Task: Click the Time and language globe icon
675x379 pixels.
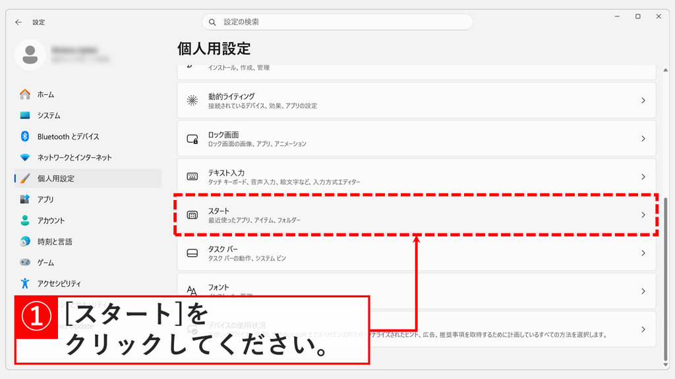Action: click(x=25, y=241)
